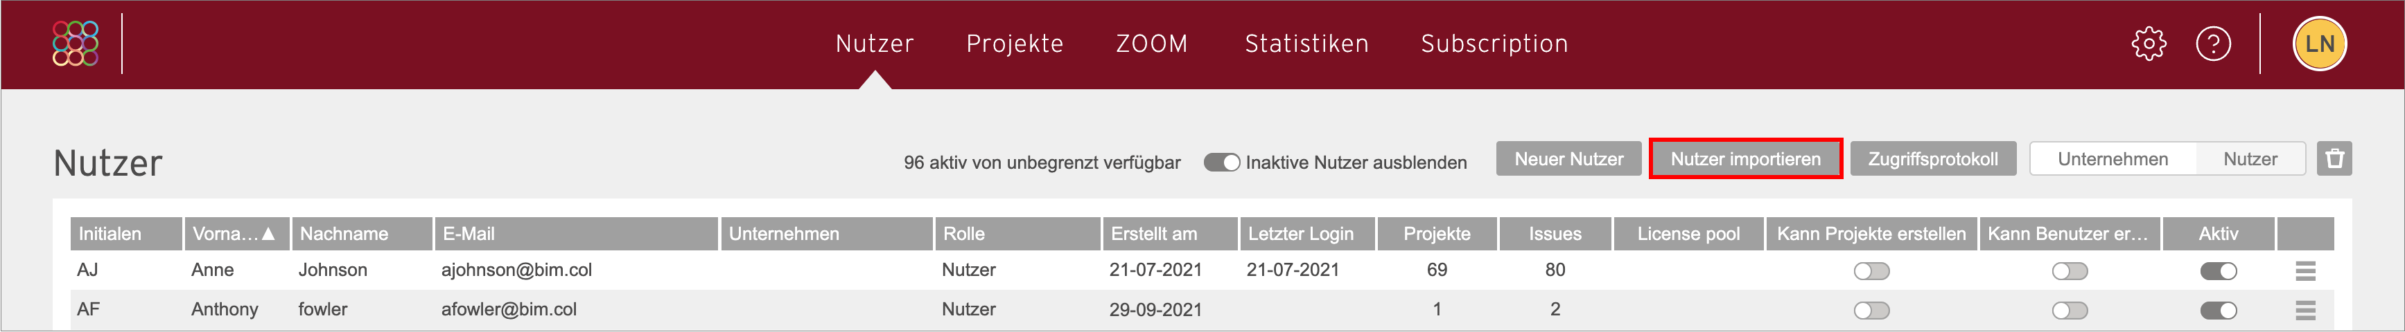
Task: Toggle Inaktive Nutzer ausblenden switch
Action: pyautogui.click(x=1221, y=163)
